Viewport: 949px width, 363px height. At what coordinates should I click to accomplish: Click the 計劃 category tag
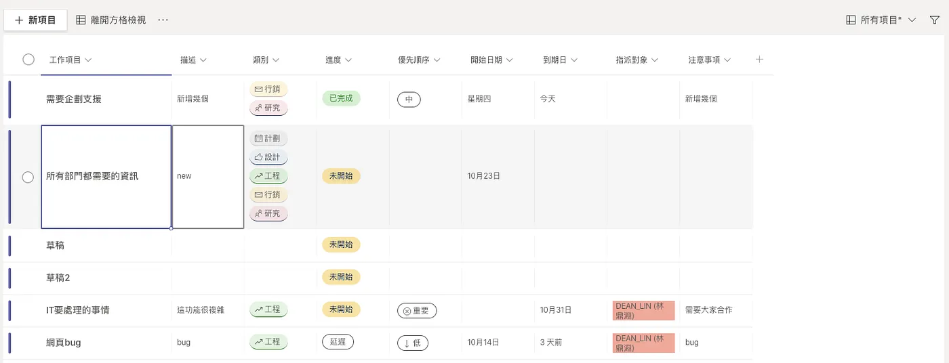269,139
